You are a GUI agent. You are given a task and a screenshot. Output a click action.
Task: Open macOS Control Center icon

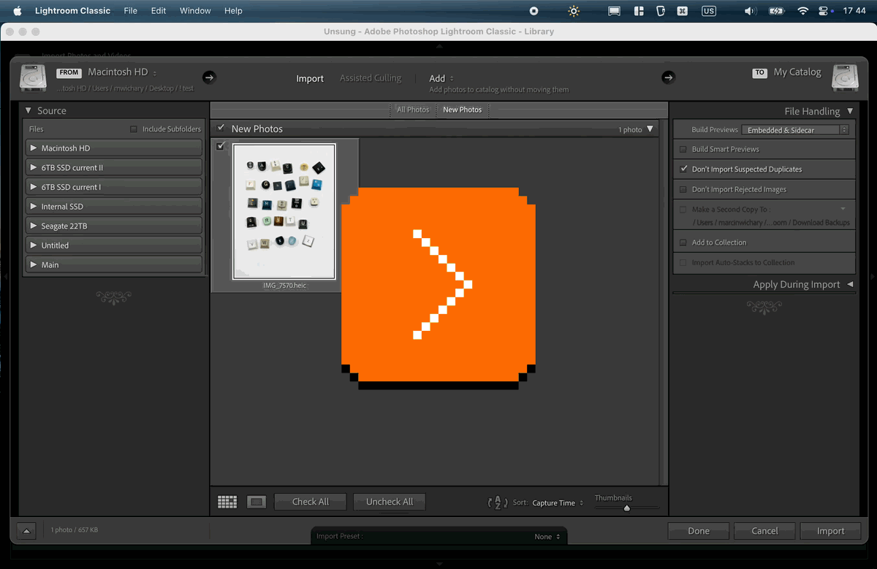[824, 11]
